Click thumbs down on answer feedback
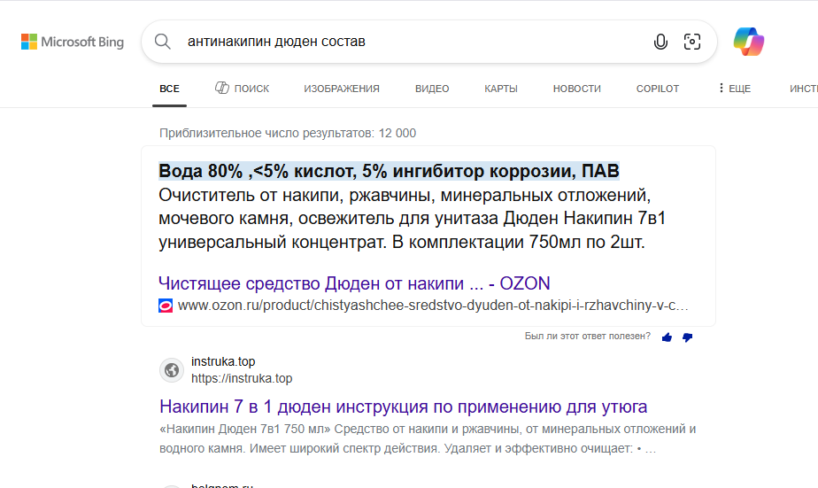Viewport: 818px width, 488px height. 687,337
